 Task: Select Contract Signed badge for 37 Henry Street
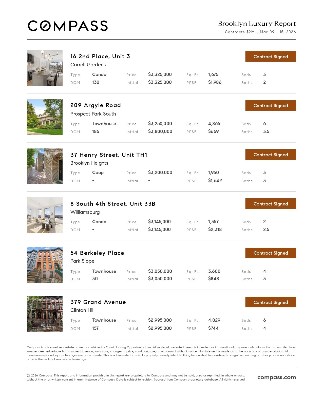pos(270,155)
